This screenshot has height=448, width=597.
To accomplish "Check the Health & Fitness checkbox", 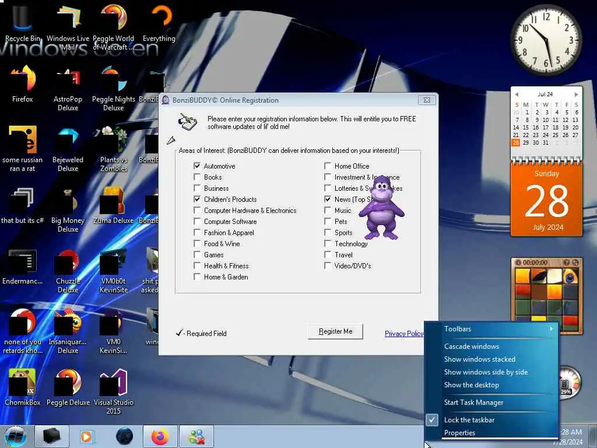I will [x=197, y=265].
